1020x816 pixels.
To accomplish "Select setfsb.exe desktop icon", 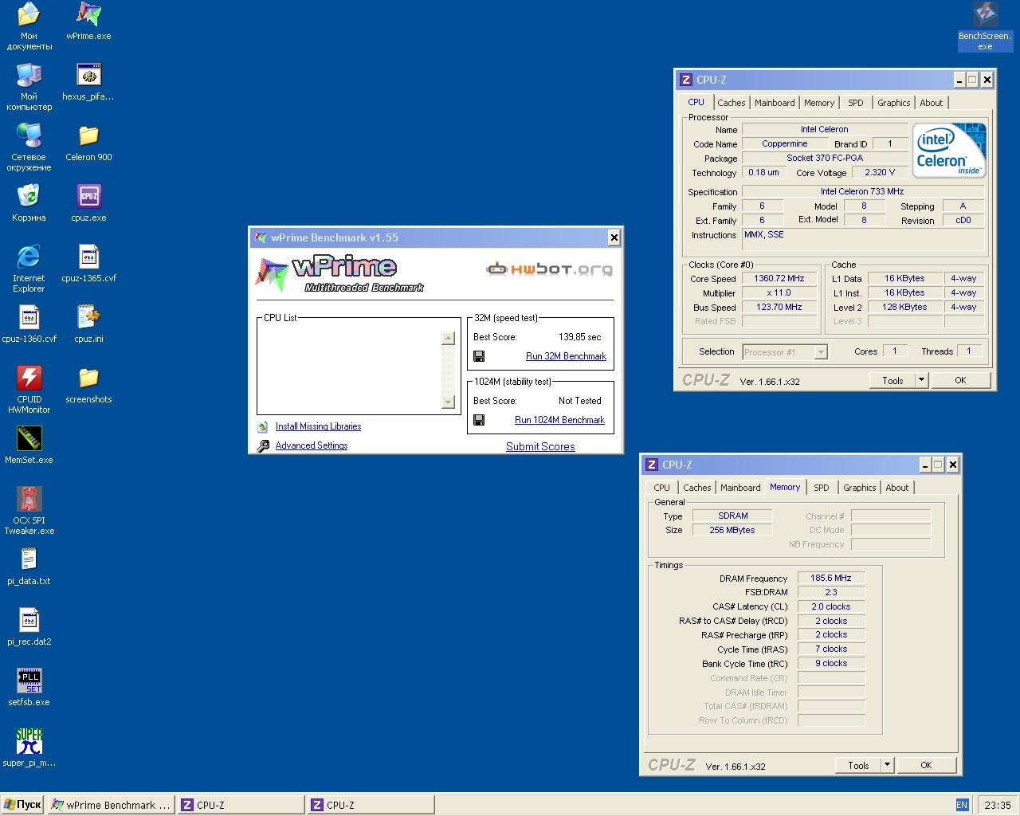I will pos(29,688).
